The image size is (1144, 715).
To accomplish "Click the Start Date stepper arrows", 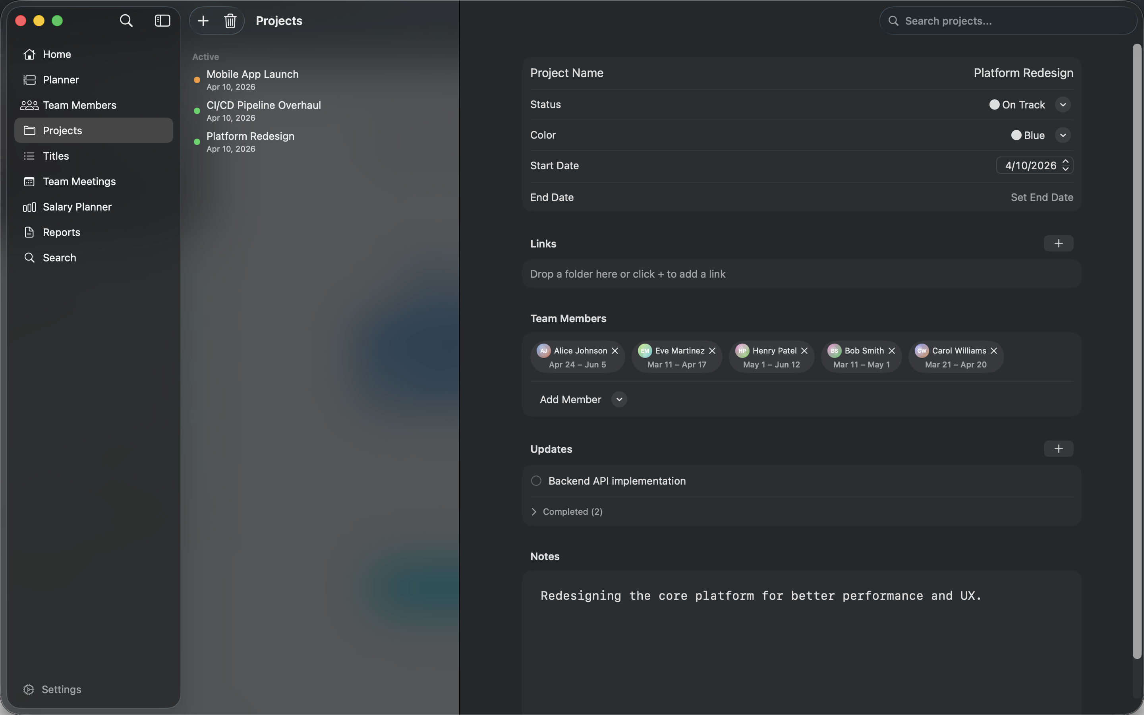I will [1065, 166].
